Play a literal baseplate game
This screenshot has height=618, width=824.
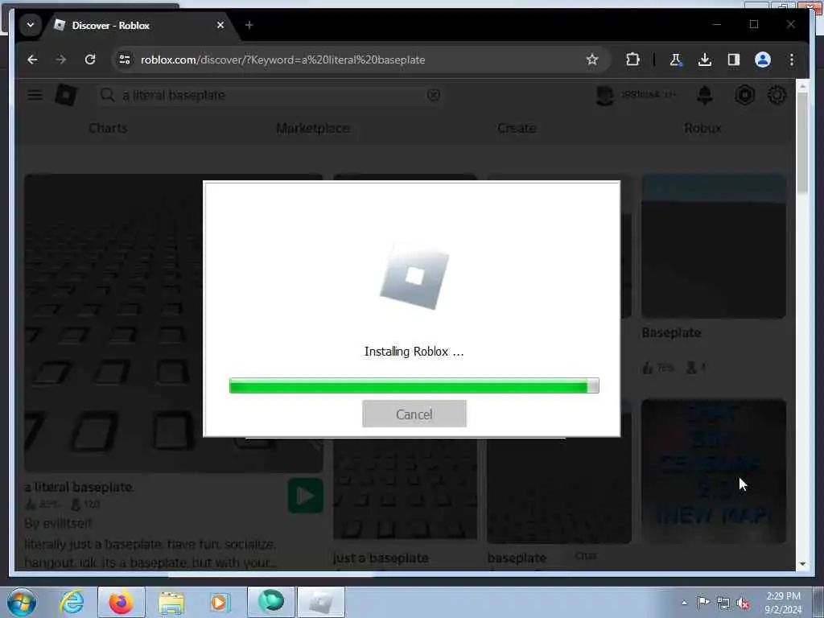[305, 496]
